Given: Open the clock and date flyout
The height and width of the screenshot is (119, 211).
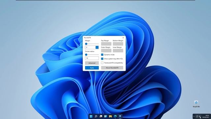Looking at the screenshot, I should tap(206, 116).
